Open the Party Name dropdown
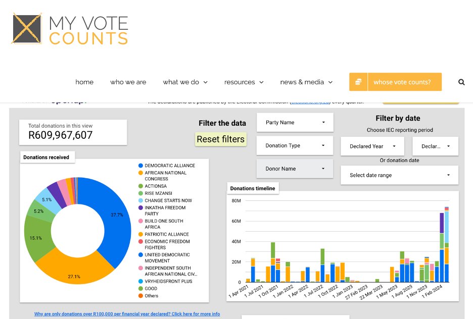 point(295,122)
